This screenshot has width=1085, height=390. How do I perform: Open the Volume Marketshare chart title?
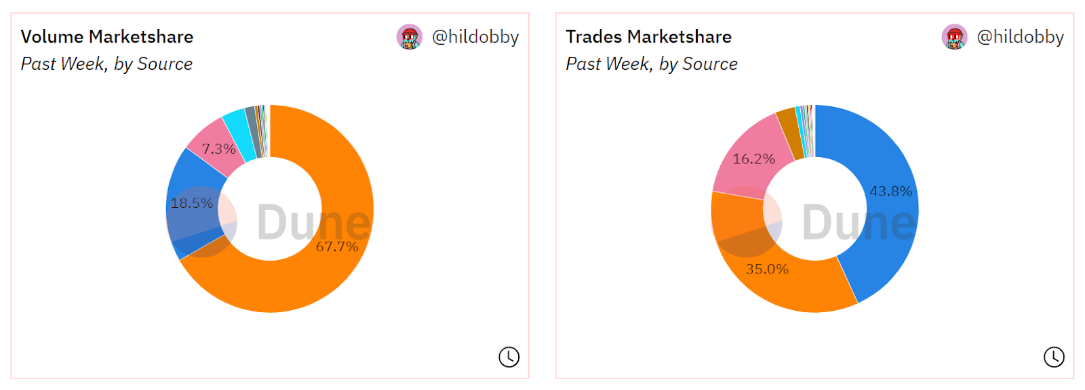(x=107, y=37)
